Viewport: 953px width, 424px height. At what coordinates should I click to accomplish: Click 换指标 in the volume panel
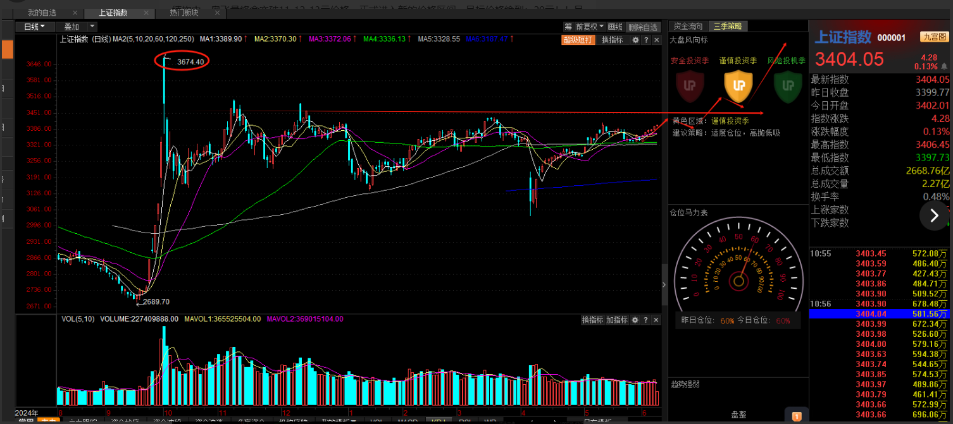coord(592,320)
